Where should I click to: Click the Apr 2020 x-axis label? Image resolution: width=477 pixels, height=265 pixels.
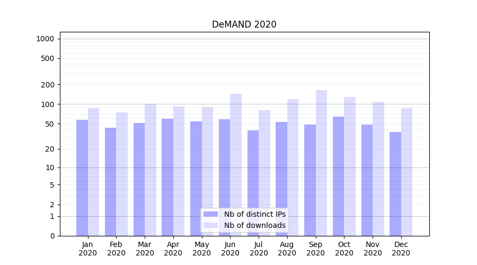click(x=173, y=249)
